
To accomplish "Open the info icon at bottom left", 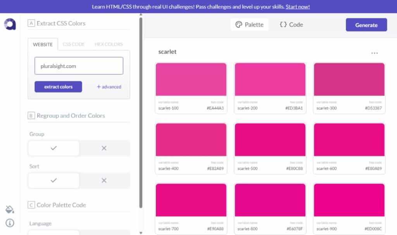I will (x=10, y=223).
